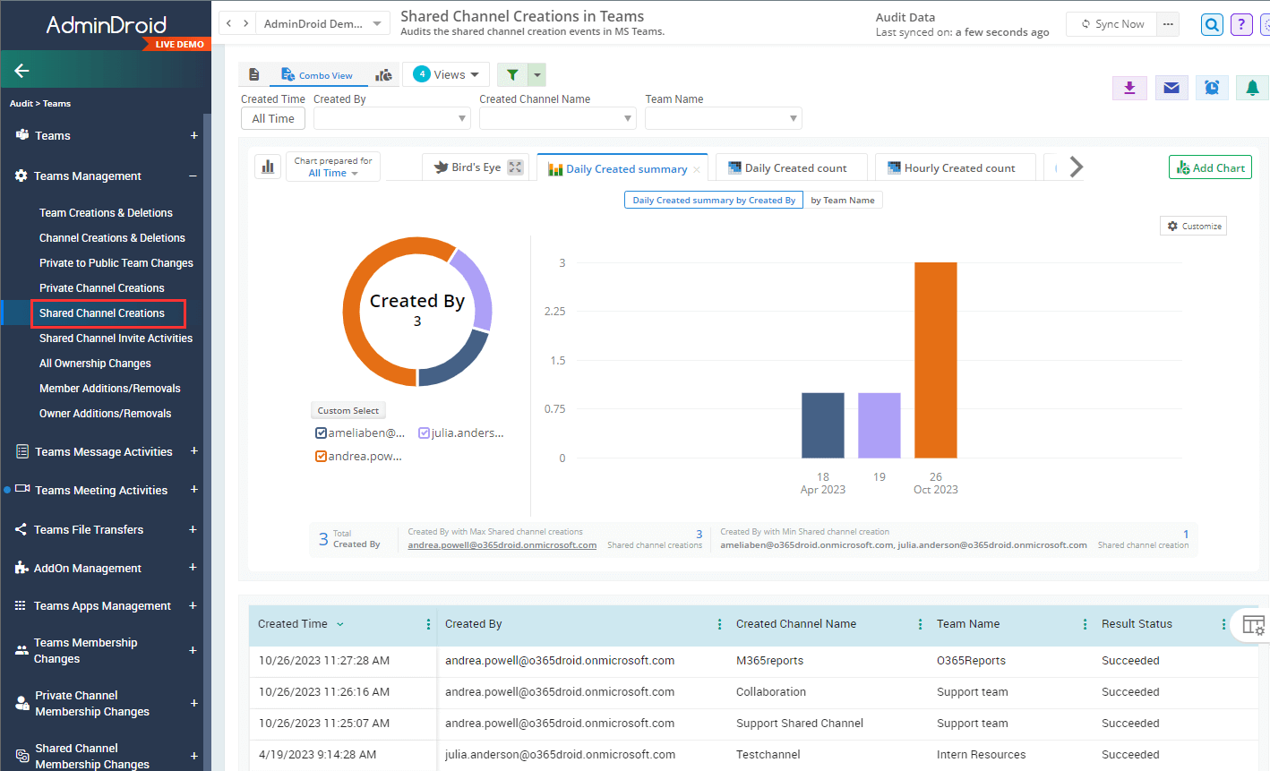Image resolution: width=1270 pixels, height=771 pixels.
Task: Click the orange bar for Oct 26
Action: 935,360
